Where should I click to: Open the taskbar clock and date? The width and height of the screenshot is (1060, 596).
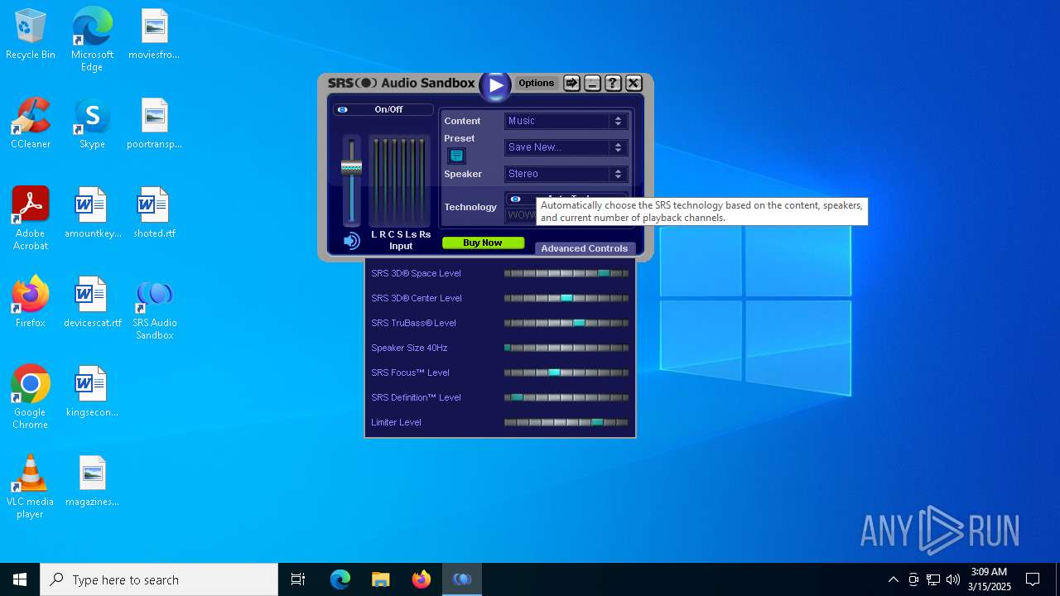pos(990,579)
